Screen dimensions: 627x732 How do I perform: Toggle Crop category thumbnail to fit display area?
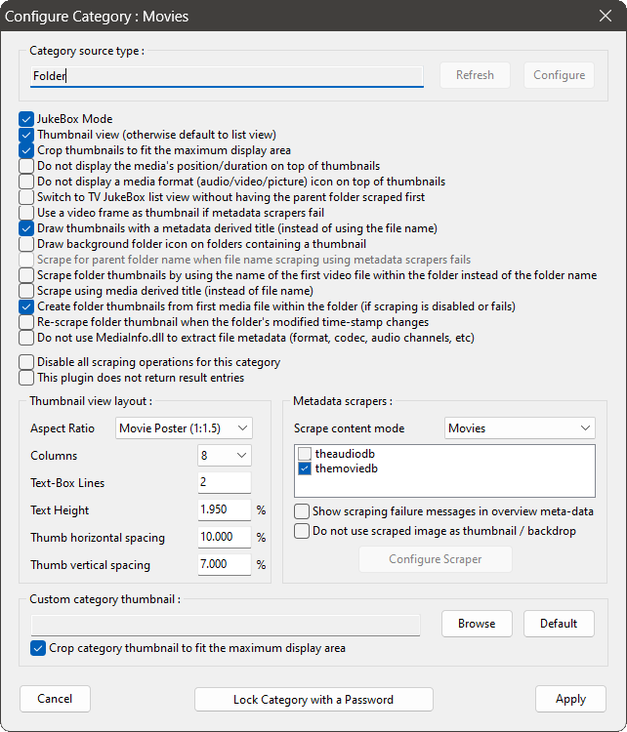tap(38, 648)
